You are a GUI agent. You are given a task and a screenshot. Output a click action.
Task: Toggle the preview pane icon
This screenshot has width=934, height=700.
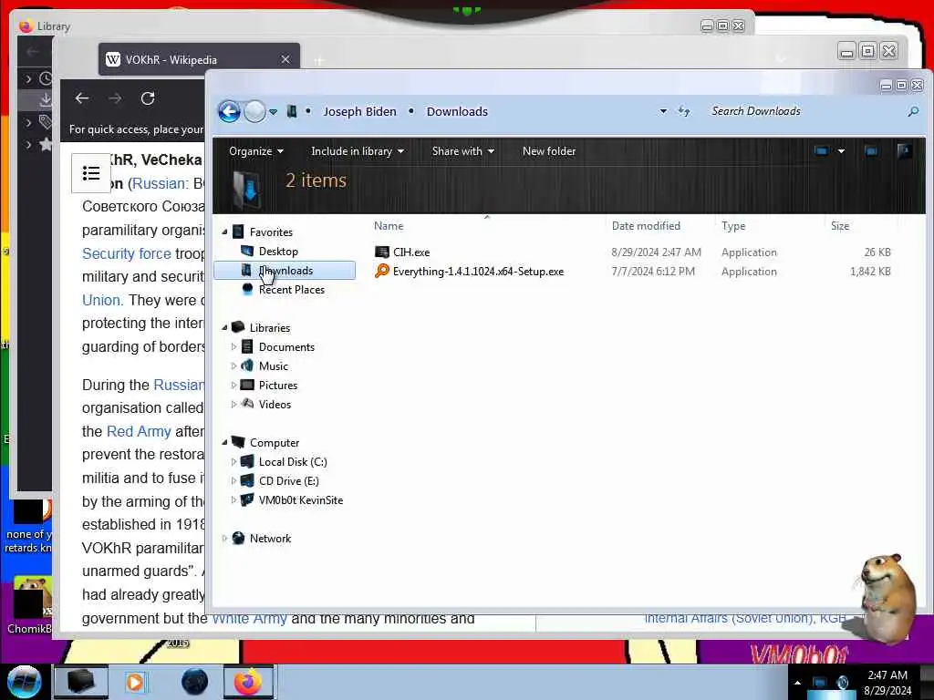click(x=871, y=151)
